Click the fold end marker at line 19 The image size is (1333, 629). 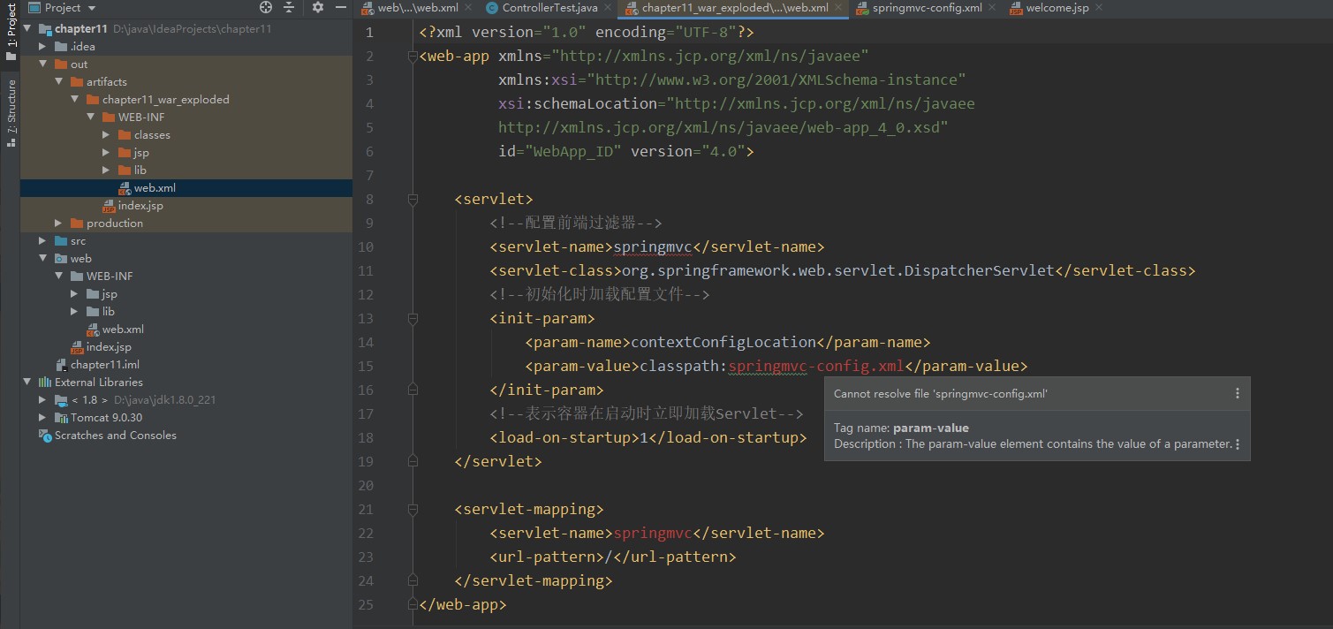tap(412, 461)
